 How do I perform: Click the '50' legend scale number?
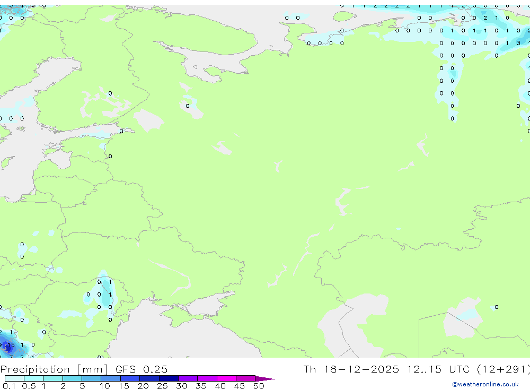[x=259, y=386]
